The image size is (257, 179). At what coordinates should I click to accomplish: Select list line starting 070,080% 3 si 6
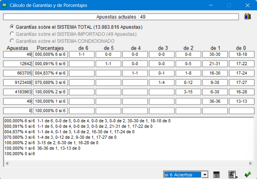(60, 137)
